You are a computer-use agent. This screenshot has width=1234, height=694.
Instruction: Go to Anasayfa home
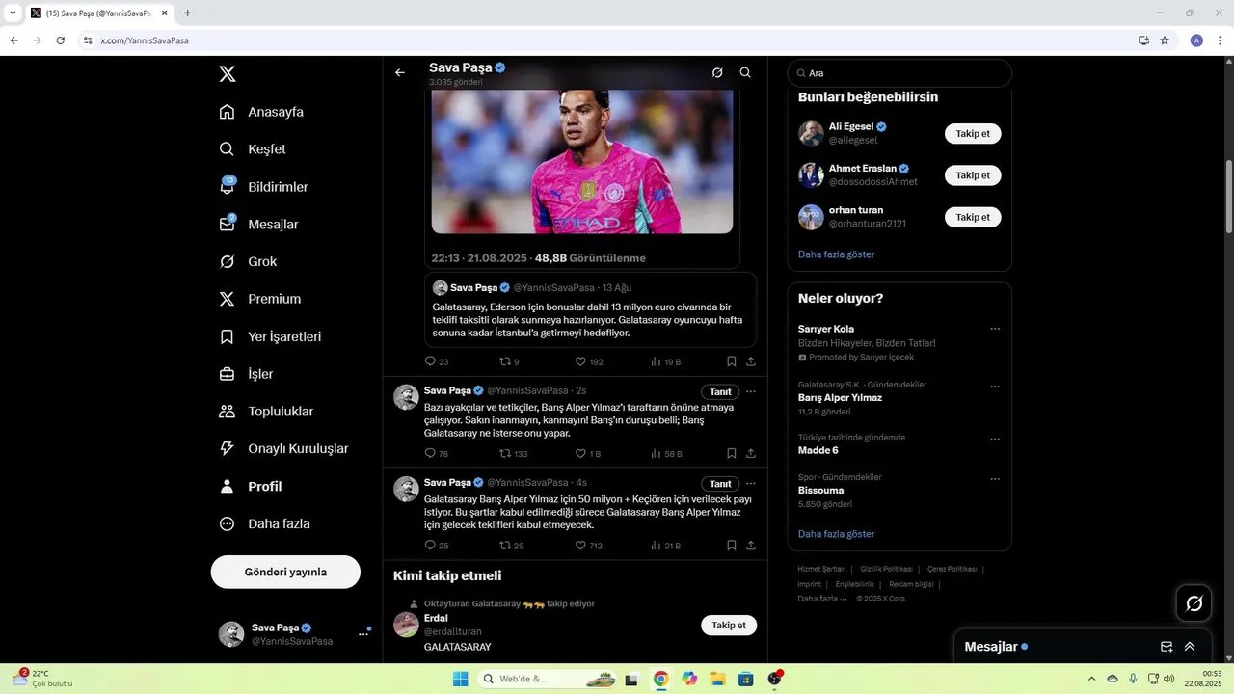(261, 112)
